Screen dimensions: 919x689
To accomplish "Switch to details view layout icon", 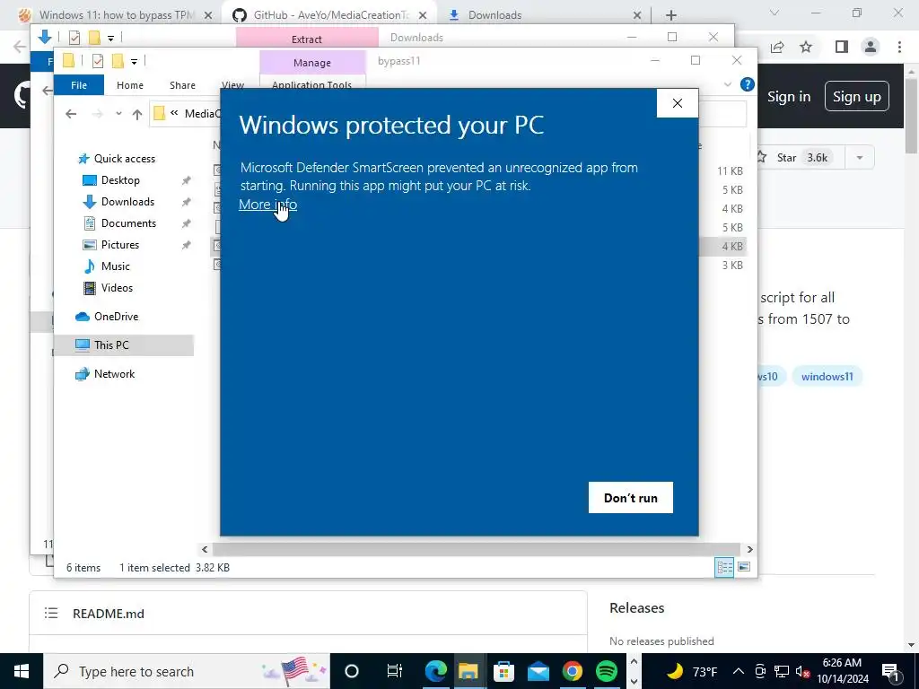I will (x=725, y=567).
